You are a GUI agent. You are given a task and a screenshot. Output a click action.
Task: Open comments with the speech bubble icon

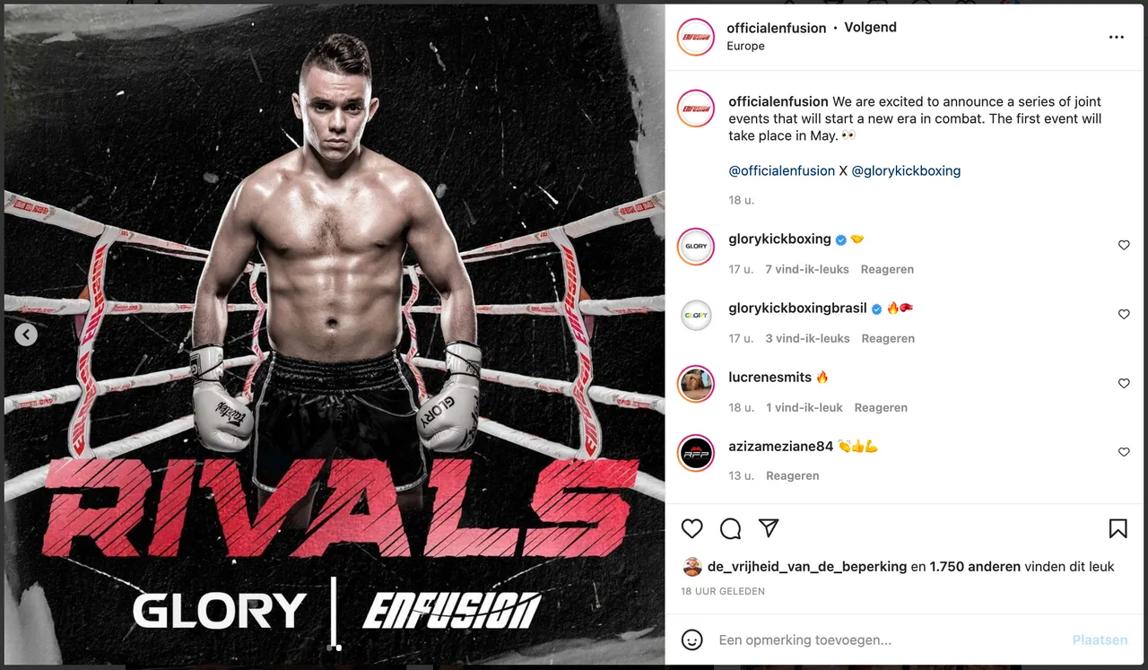[x=730, y=528]
